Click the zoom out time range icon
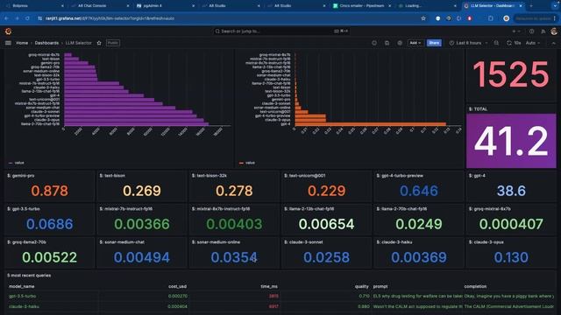Viewport: 561px width, 315px height. [x=496, y=43]
